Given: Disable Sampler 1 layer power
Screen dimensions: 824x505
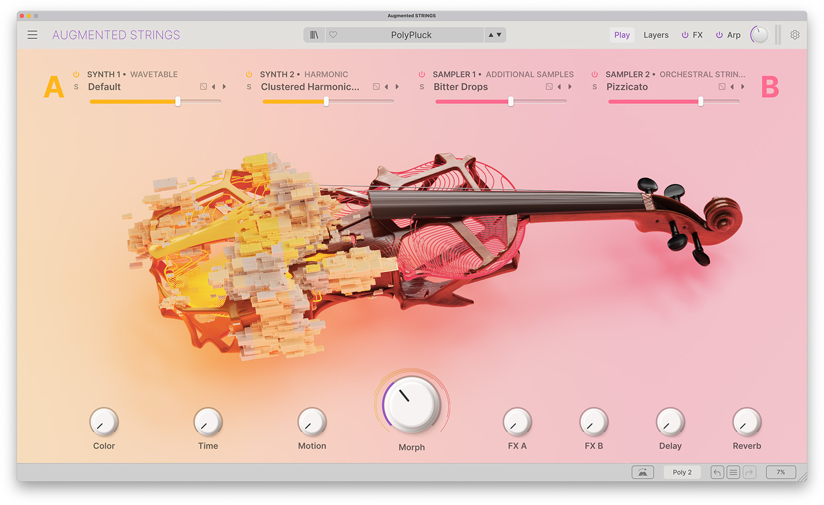Looking at the screenshot, I should 422,75.
